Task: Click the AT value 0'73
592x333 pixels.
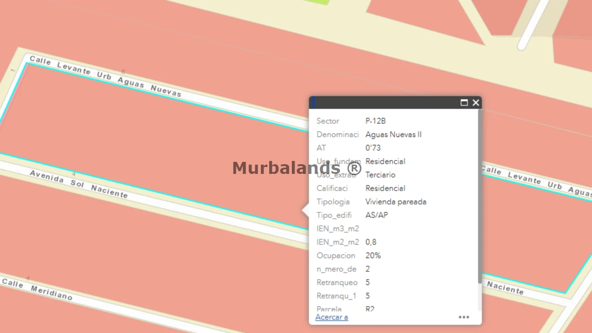Action: pos(373,148)
